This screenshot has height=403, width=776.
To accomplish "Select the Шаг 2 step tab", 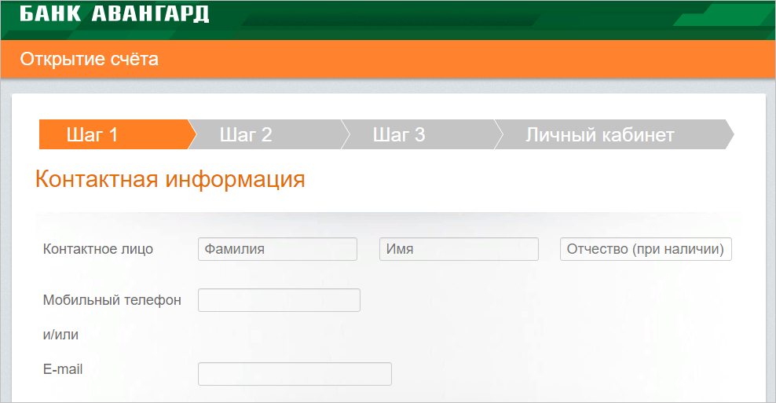I will point(269,134).
